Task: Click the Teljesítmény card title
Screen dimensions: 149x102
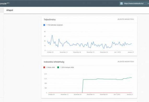Action: tap(50, 20)
